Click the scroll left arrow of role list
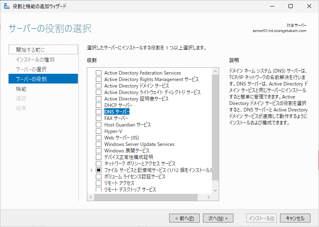The width and height of the screenshot is (319, 227). point(91,197)
